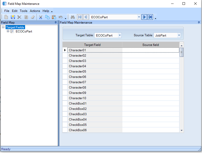Open the ECOCoPart navigation combo dropdown
Screen dimensions: 202x153
coord(139,17)
